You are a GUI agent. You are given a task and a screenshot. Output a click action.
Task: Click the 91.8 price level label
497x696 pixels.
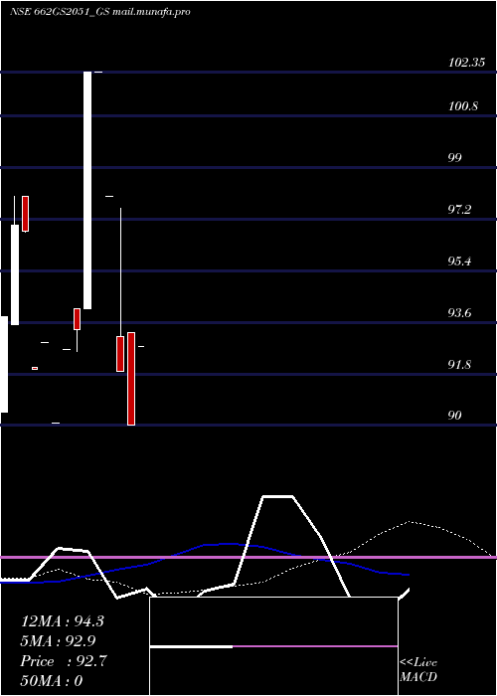coord(459,365)
